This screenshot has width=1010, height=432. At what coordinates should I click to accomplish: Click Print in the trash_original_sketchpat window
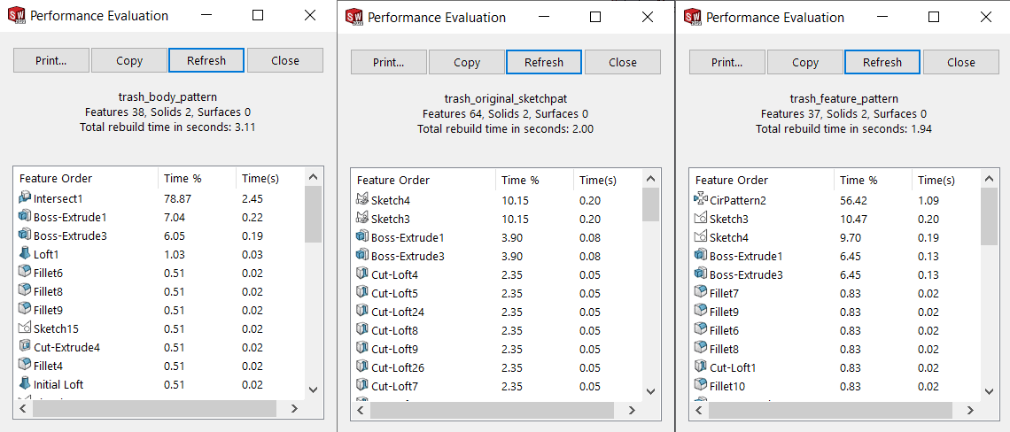pos(389,62)
